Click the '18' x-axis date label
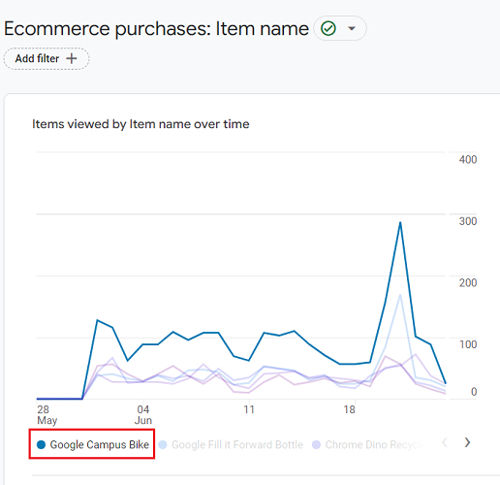 pyautogui.click(x=349, y=409)
